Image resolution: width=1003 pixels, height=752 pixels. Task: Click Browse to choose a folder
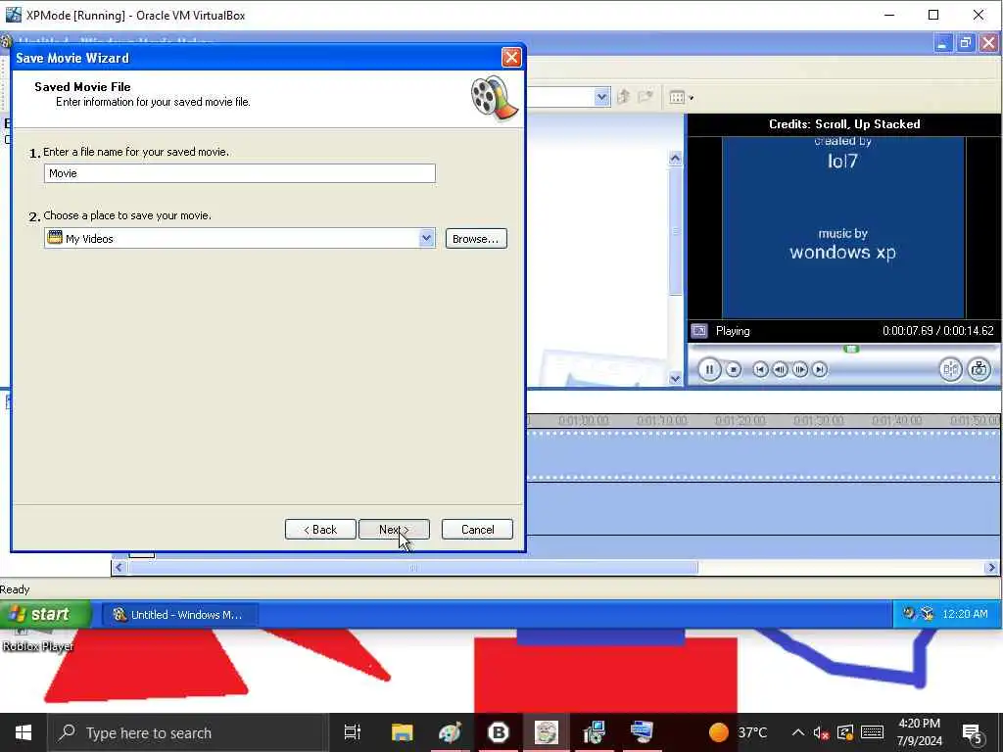point(476,239)
